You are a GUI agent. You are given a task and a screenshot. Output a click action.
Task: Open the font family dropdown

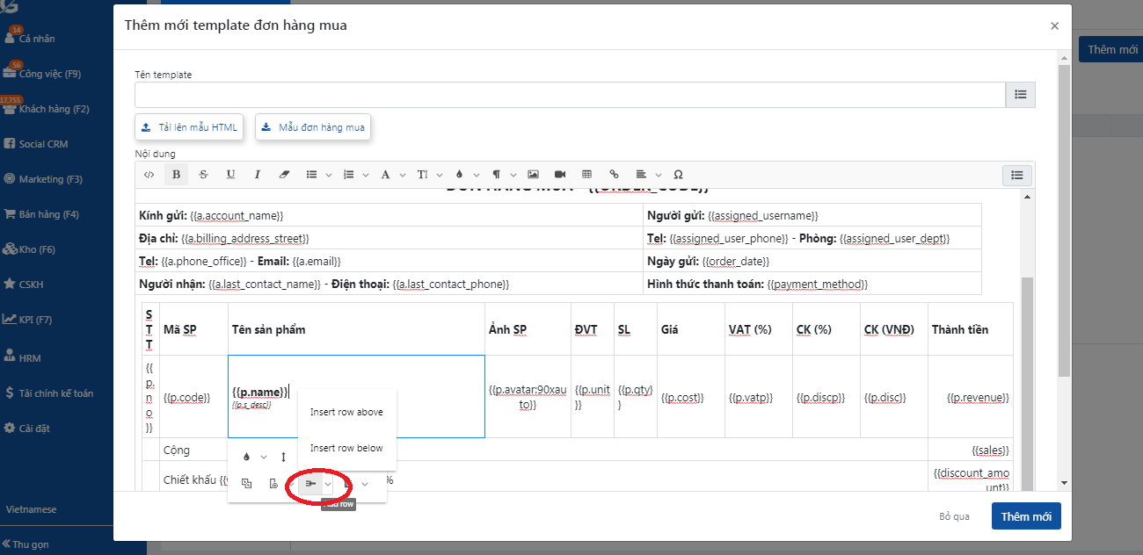point(390,175)
